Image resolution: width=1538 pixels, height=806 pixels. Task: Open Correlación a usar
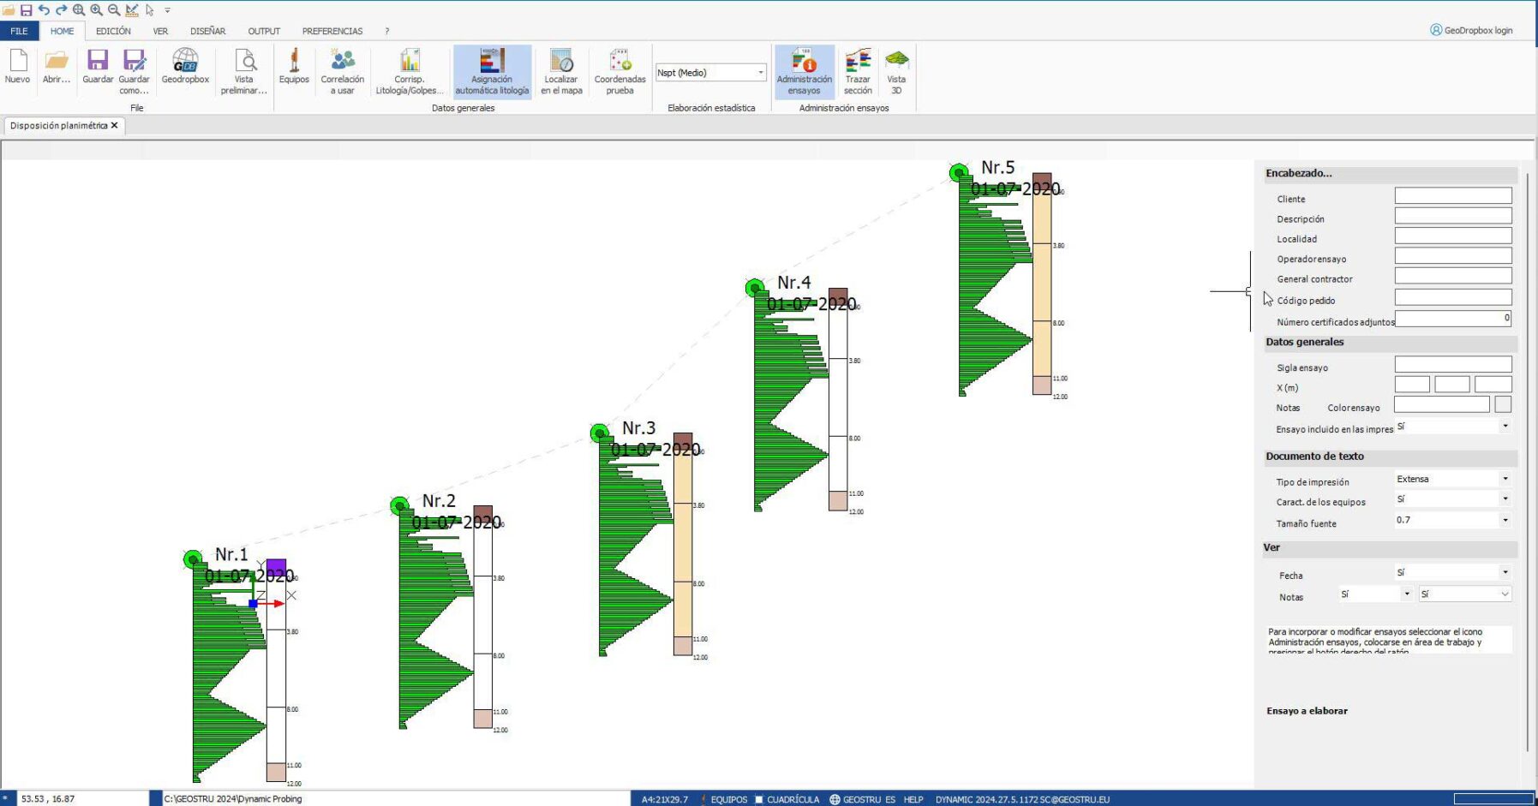click(342, 71)
